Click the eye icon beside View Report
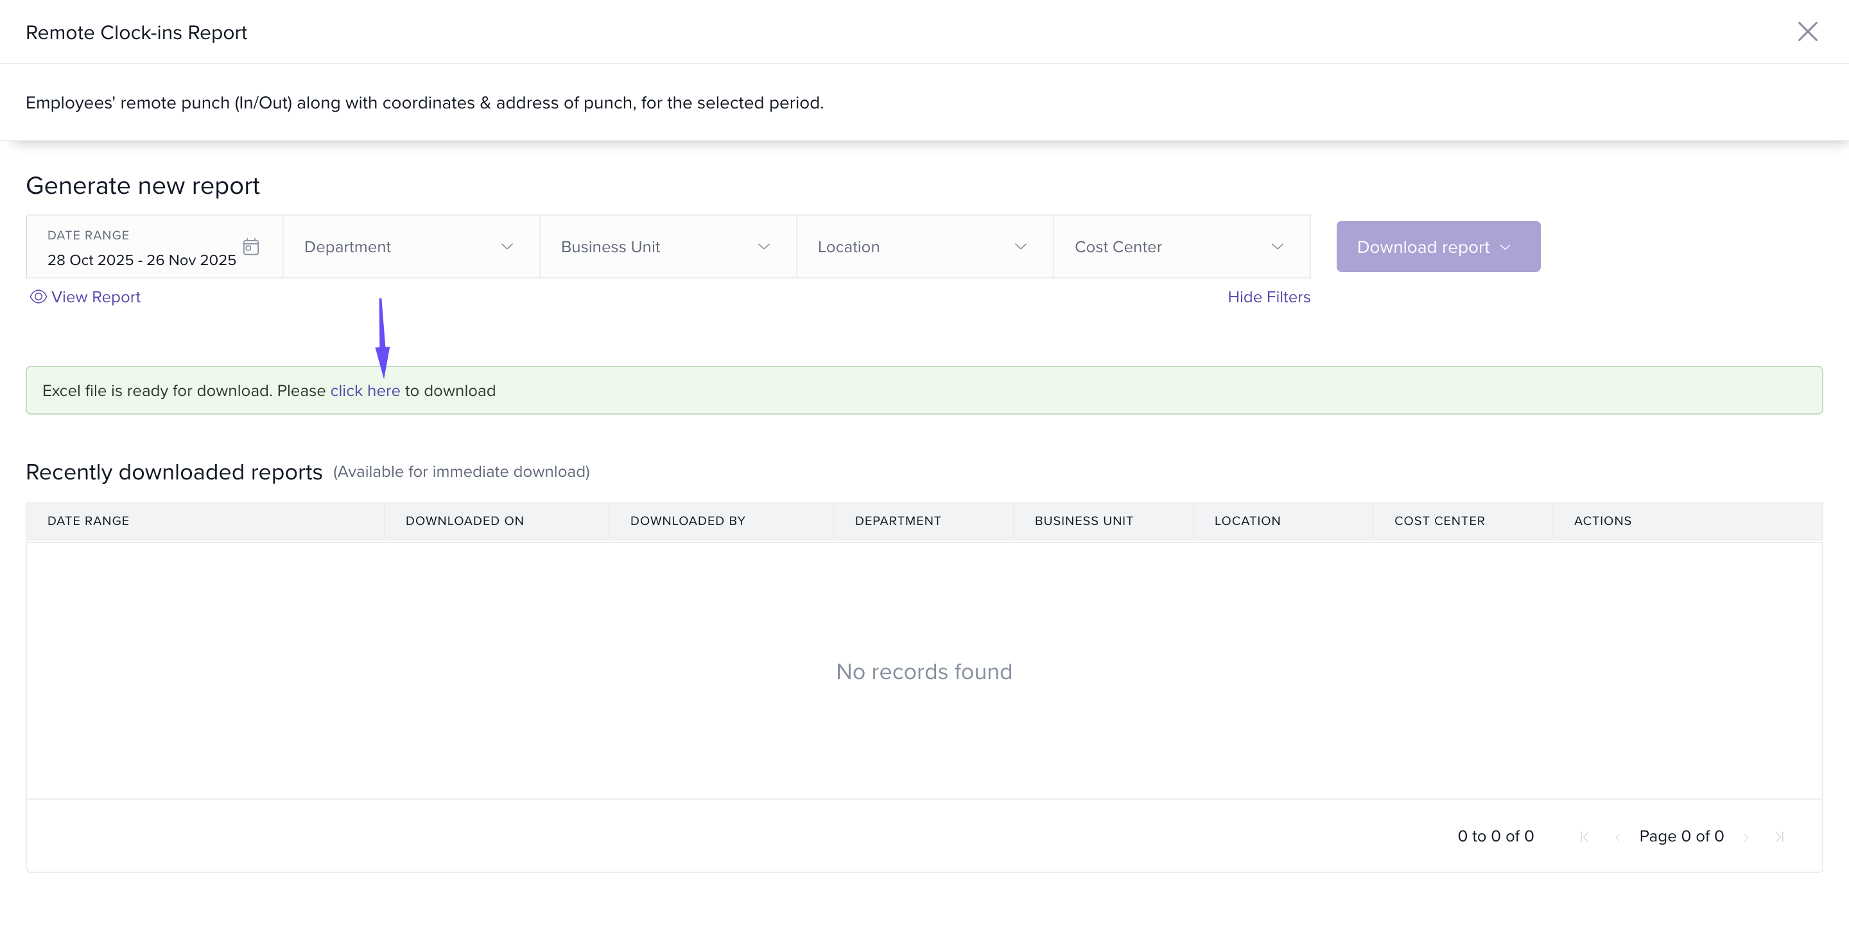The height and width of the screenshot is (948, 1849). 38,297
